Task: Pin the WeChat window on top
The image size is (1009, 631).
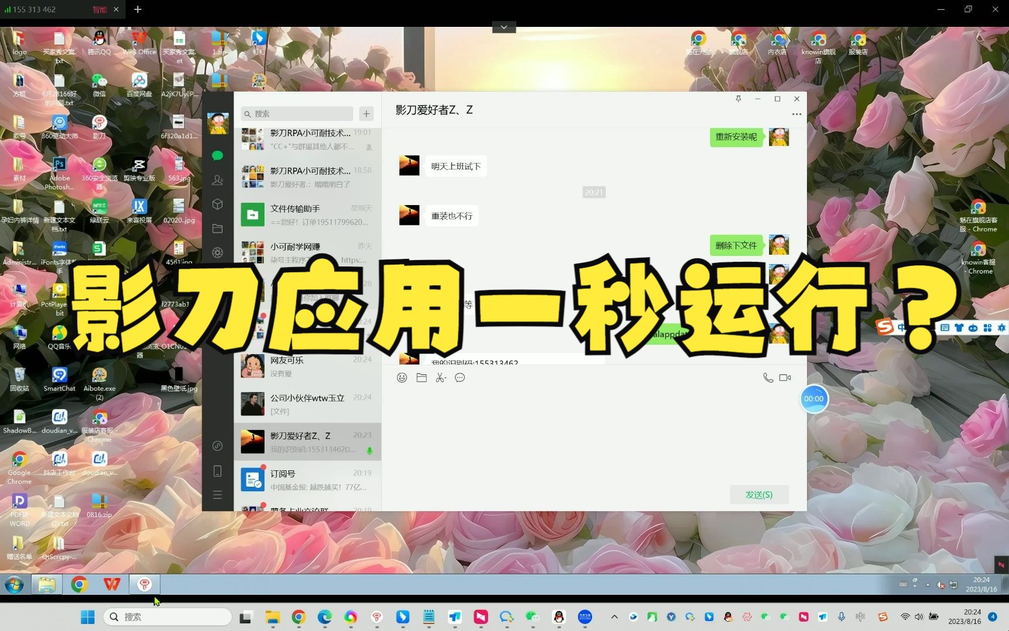Action: (738, 99)
